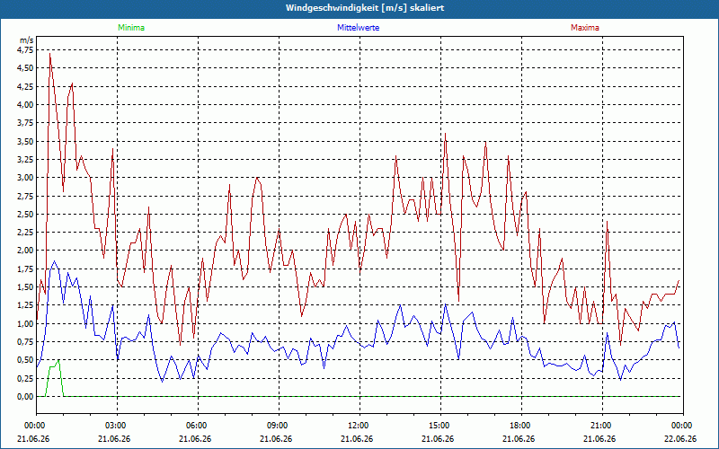Select the 4,50 y-axis value
719x449 pixels.
[25, 68]
